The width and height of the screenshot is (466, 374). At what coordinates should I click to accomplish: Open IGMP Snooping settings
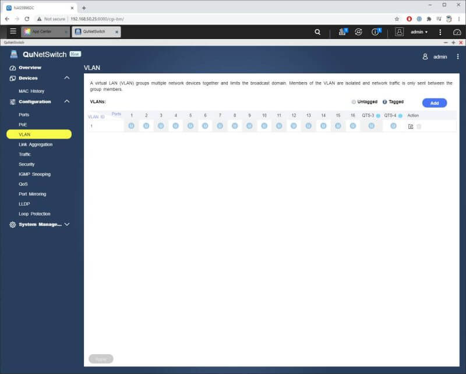click(x=34, y=174)
